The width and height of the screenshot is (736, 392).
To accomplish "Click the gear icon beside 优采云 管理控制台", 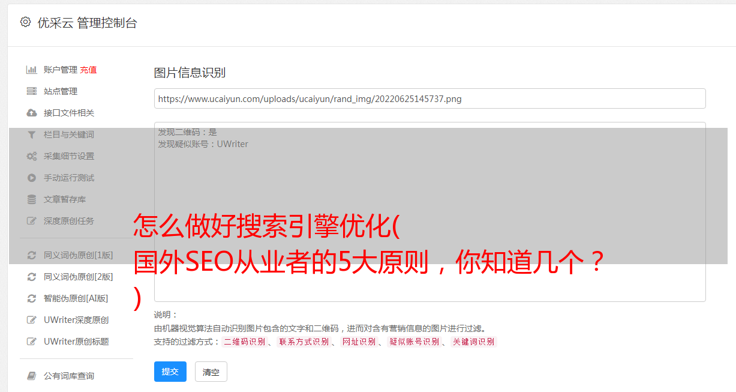I will [25, 22].
